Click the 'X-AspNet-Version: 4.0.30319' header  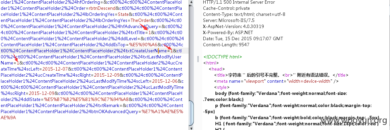pos(233,26)
